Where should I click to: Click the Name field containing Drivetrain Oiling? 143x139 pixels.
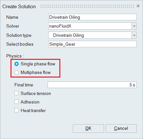coord(92,17)
